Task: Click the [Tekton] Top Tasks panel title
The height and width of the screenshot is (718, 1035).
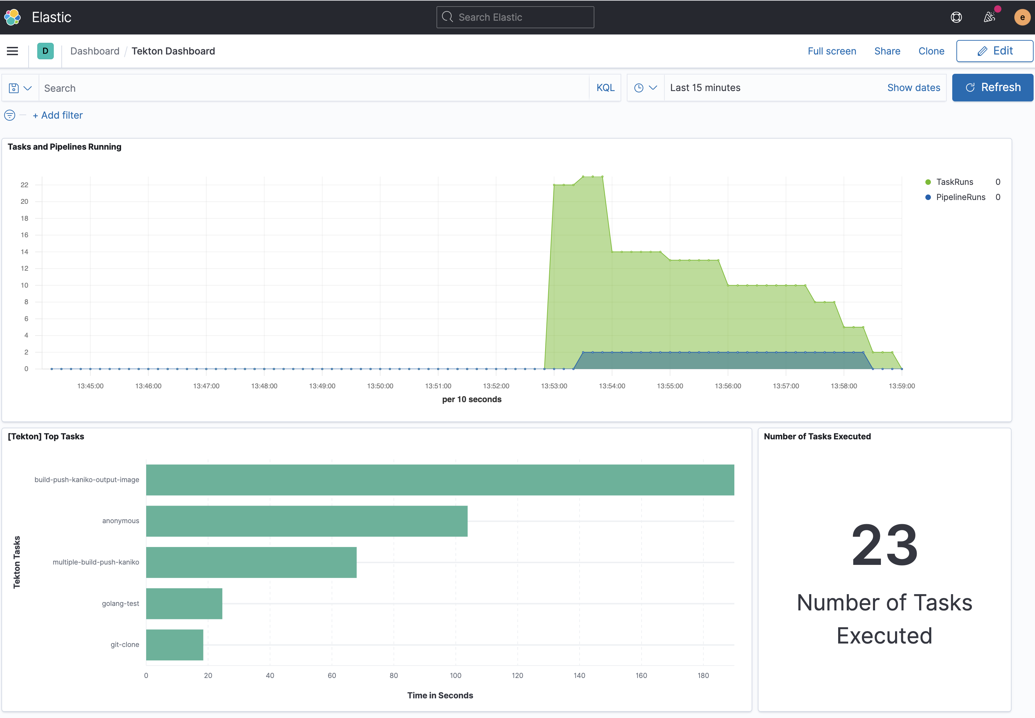Action: 46,436
